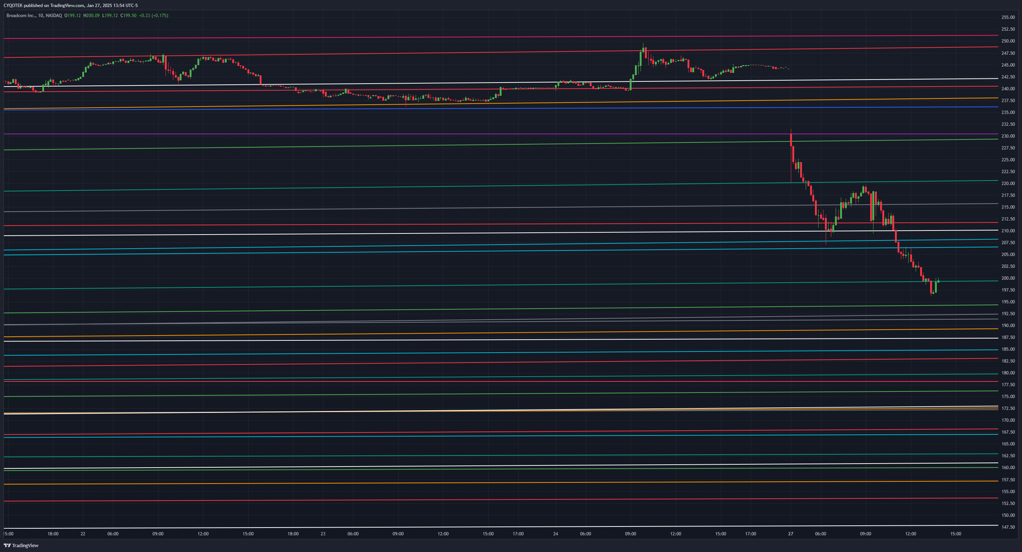Click the 'CYQOTEK published on TradingView.com' header text

click(44, 6)
